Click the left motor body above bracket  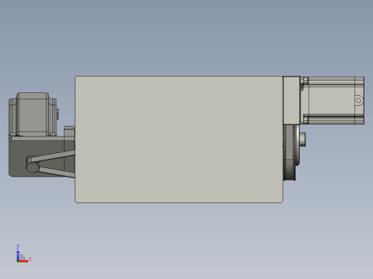pos(33,114)
